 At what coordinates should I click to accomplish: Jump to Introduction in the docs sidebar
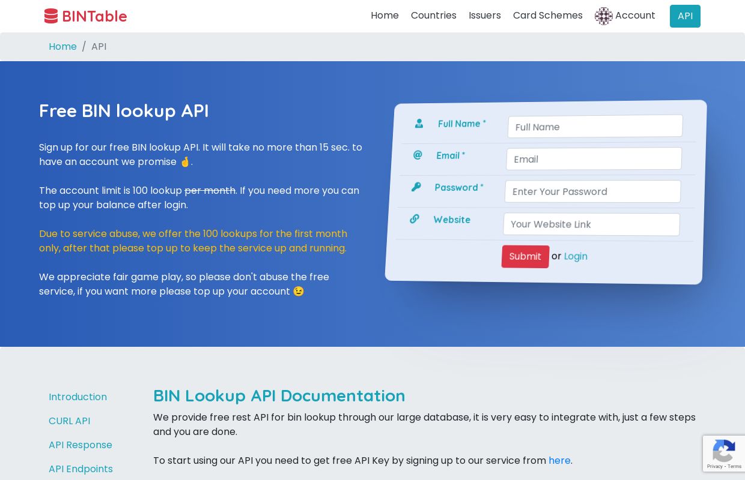[x=78, y=397]
